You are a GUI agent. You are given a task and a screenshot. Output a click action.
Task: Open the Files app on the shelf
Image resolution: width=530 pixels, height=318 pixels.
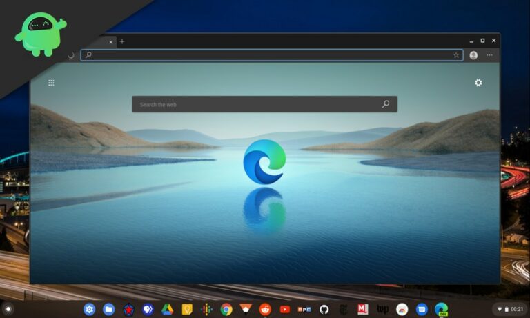point(108,309)
